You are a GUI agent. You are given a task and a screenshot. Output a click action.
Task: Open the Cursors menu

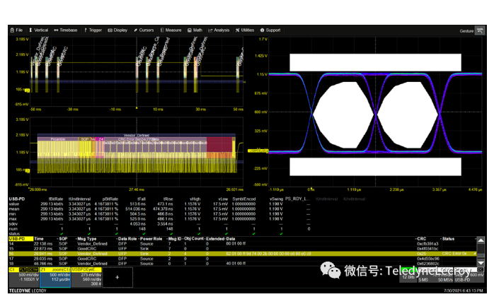(x=144, y=30)
